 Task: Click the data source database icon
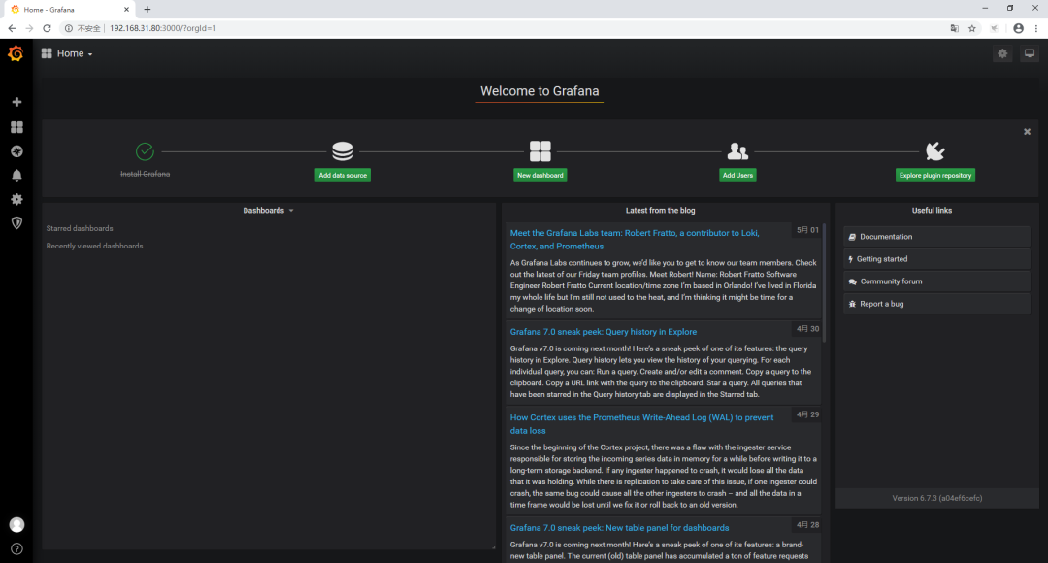click(x=343, y=151)
